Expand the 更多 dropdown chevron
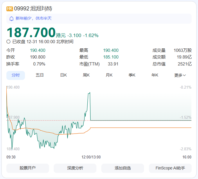 click(x=184, y=75)
